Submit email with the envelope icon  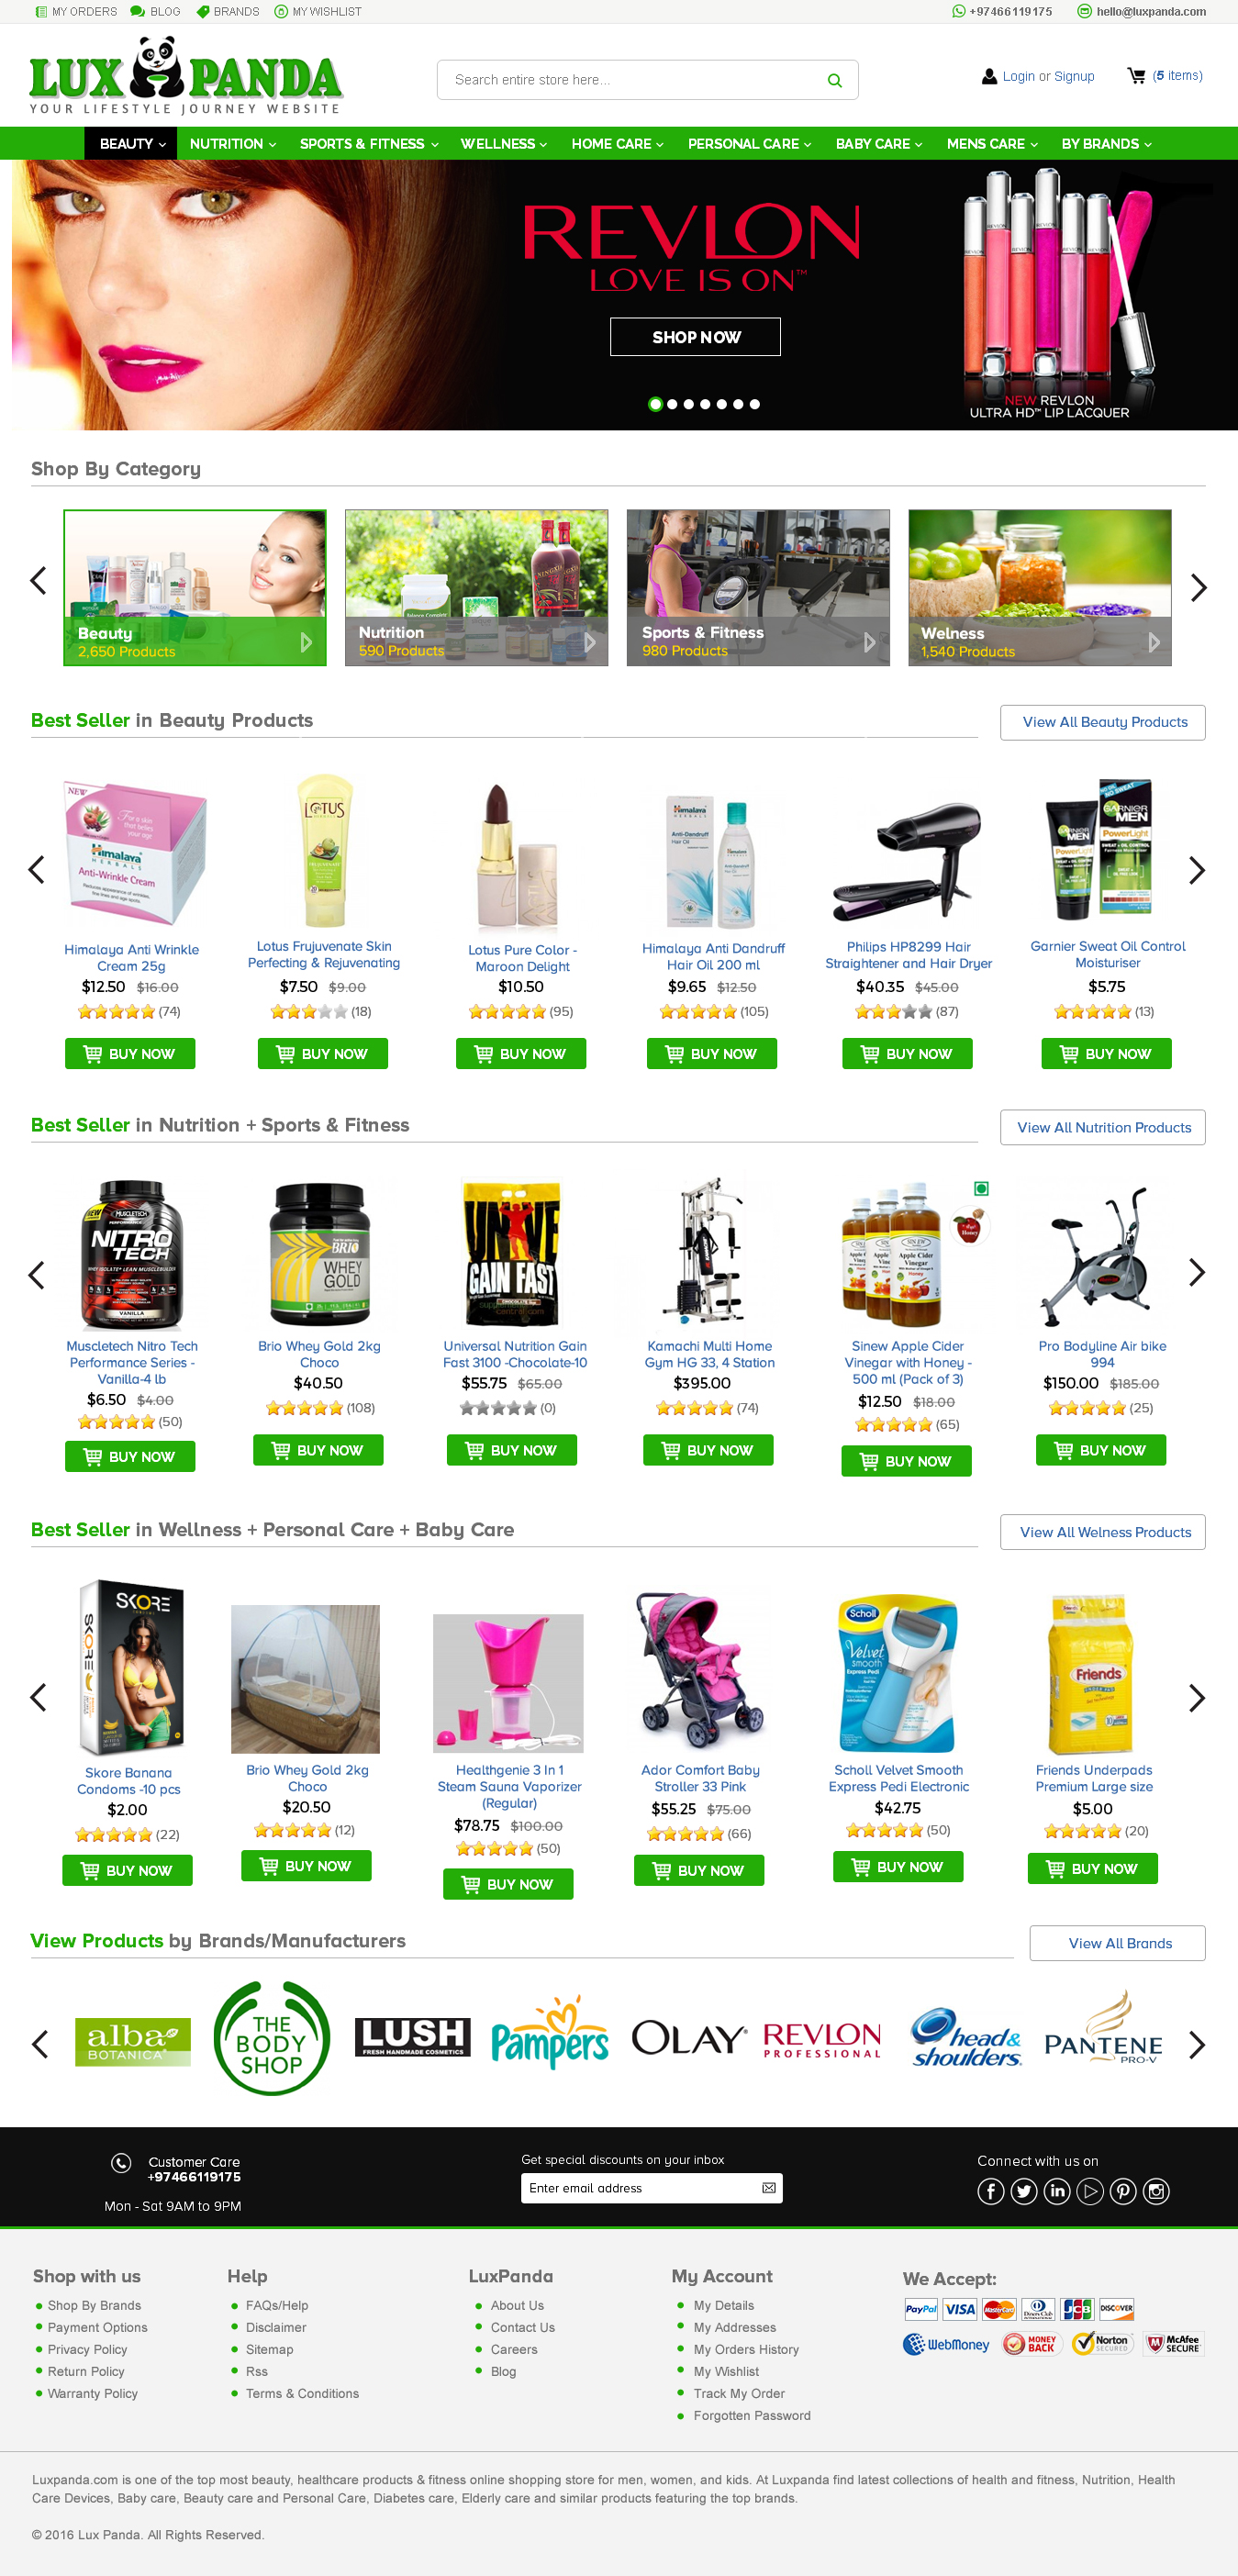click(x=768, y=2188)
